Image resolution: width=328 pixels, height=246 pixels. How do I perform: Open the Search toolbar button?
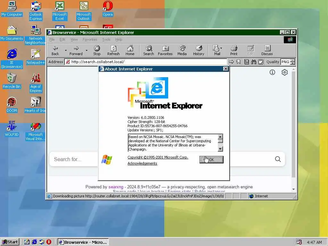coord(149,50)
